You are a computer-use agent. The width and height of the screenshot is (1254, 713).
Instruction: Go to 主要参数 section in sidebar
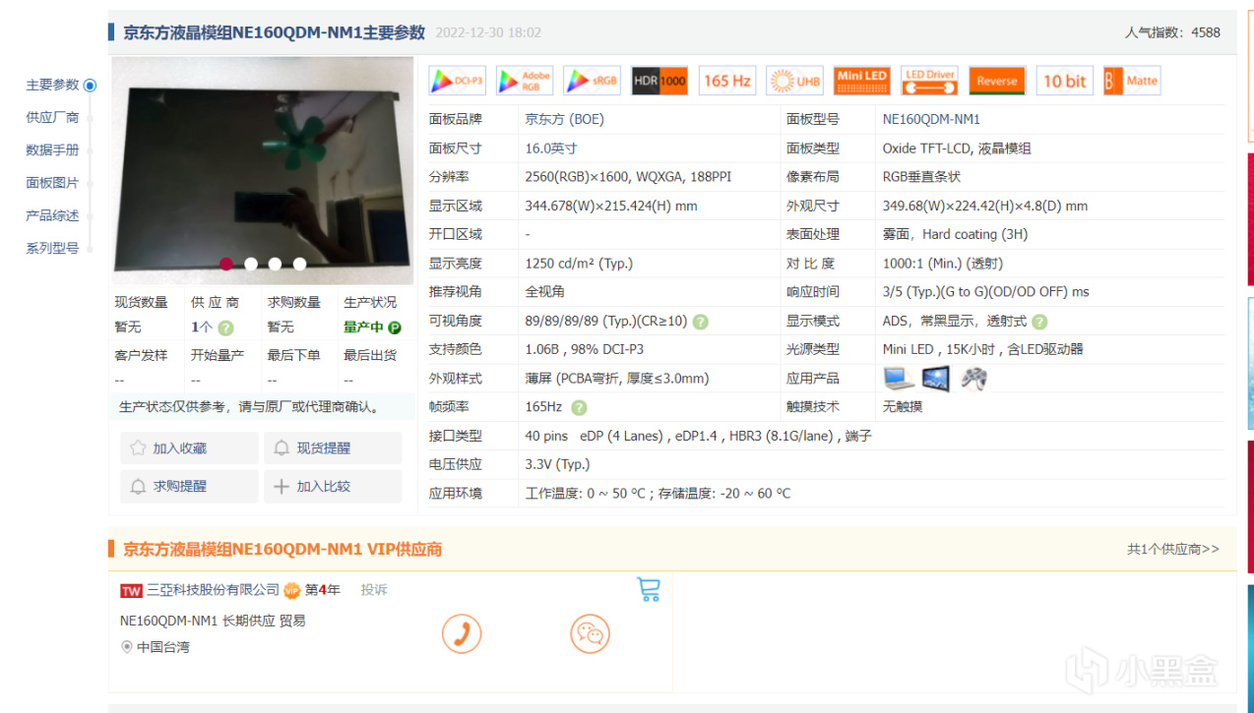point(52,85)
